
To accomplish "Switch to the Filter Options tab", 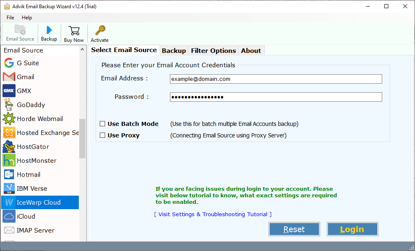I will click(x=213, y=50).
